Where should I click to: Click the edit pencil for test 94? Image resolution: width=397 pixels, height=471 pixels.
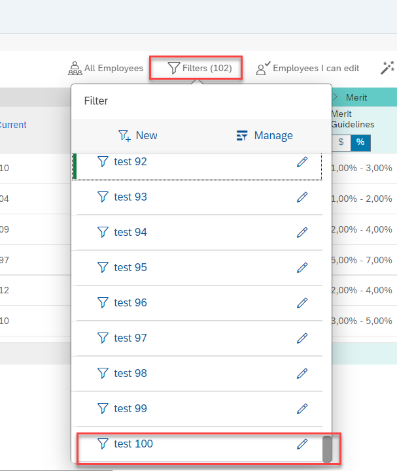302,232
